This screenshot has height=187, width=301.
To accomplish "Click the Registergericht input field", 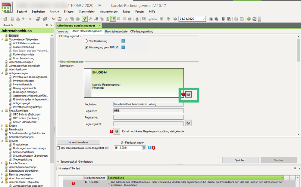I will tap(148, 124).
